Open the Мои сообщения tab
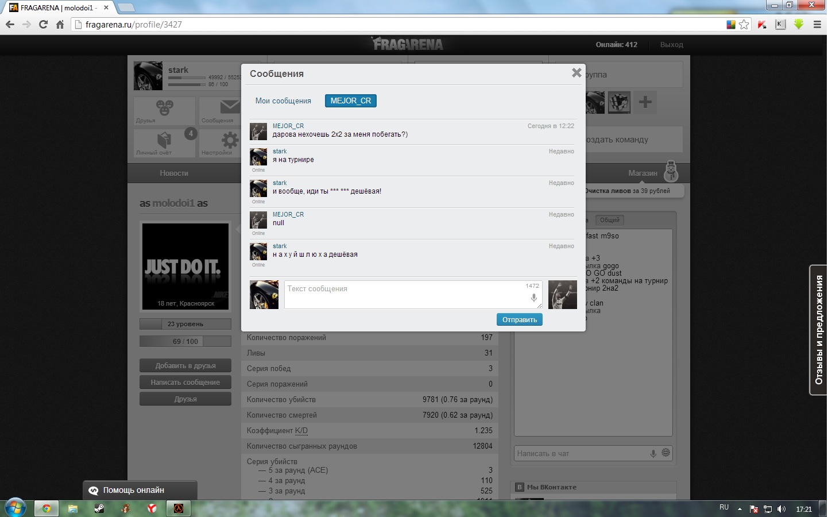The height and width of the screenshot is (517, 828). (283, 101)
